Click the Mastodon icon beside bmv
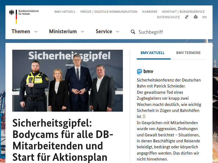Image resolution: width=218 pixels, height=163 pixels. click(139, 72)
